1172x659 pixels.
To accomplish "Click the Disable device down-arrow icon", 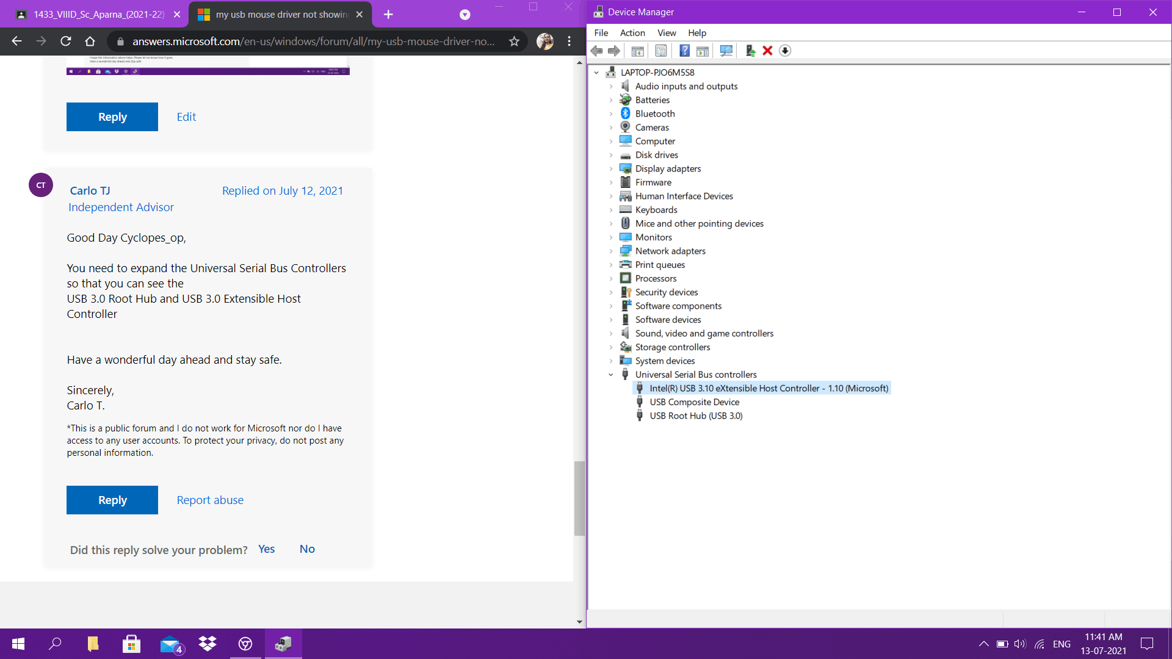I will pyautogui.click(x=785, y=51).
